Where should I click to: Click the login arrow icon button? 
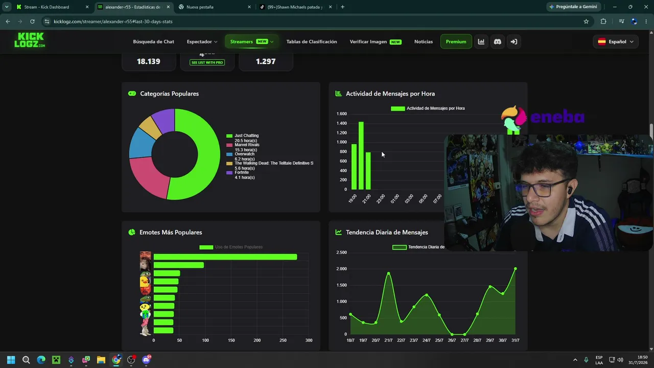(x=514, y=42)
